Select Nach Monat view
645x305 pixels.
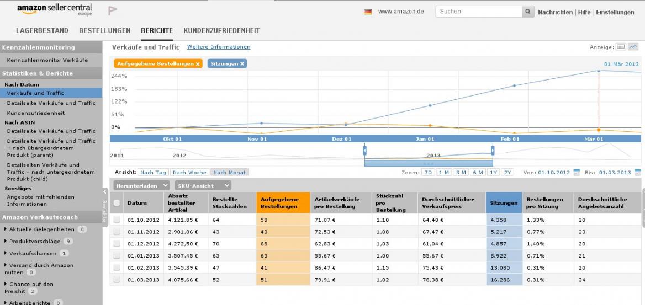[230, 172]
